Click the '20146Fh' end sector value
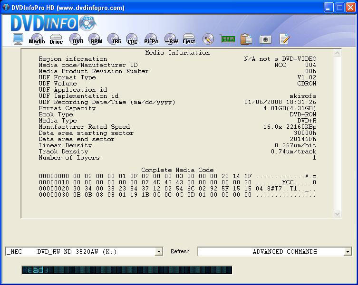Screen dimensions: 358x285 (x=303, y=139)
